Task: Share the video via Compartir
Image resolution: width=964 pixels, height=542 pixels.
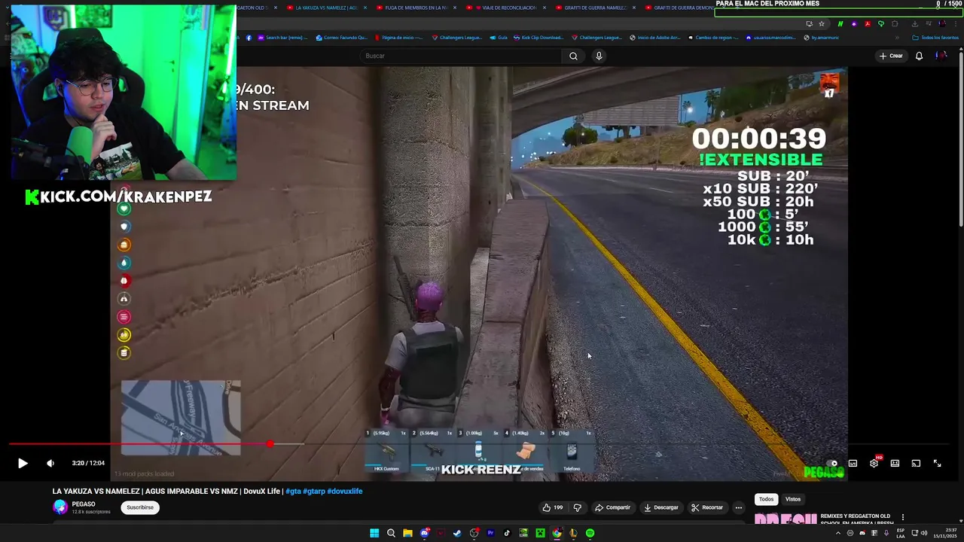Action: (612, 507)
